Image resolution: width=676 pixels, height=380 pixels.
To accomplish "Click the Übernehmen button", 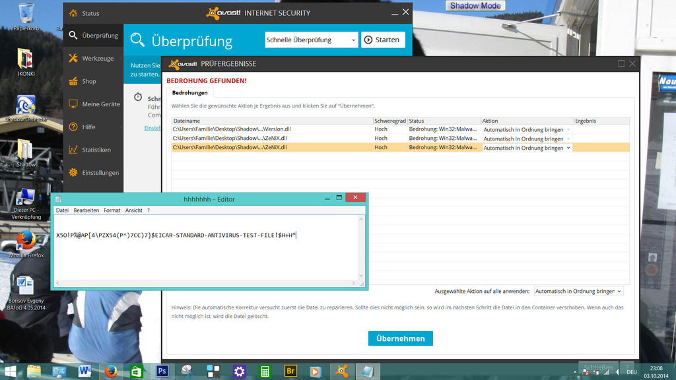I will [401, 338].
